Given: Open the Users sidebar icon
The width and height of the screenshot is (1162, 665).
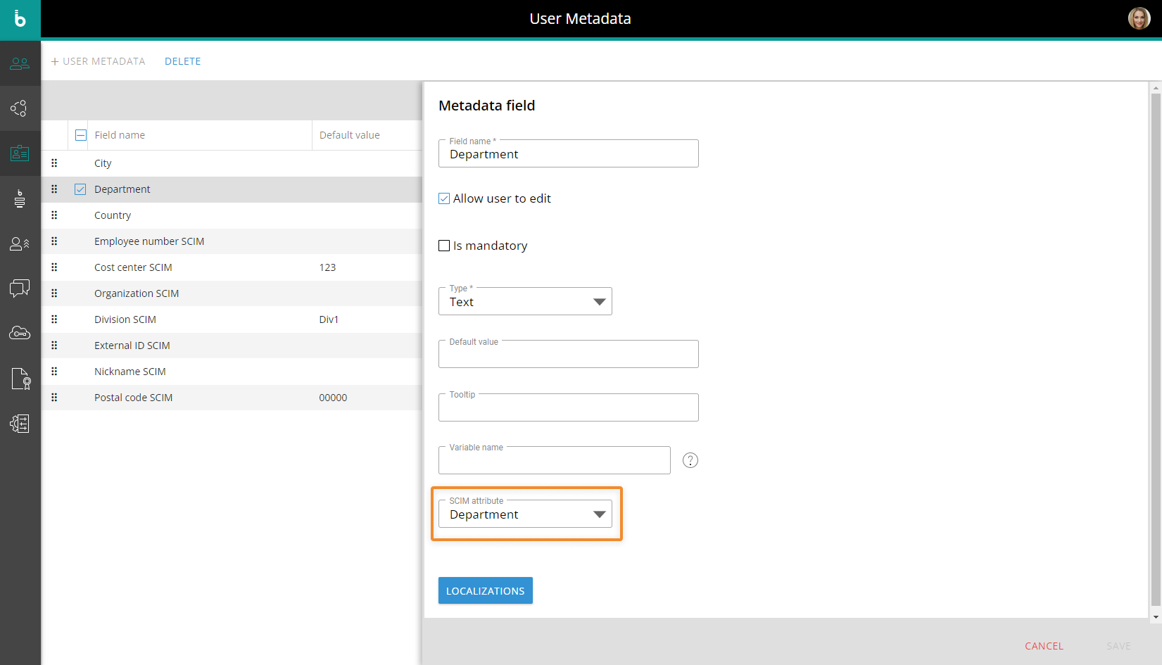Looking at the screenshot, I should (x=20, y=64).
